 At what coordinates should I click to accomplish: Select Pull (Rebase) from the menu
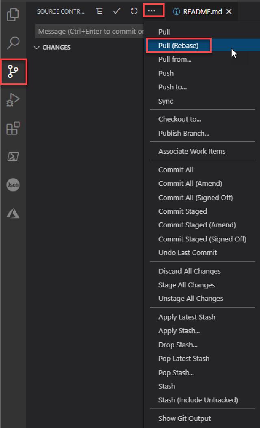178,46
